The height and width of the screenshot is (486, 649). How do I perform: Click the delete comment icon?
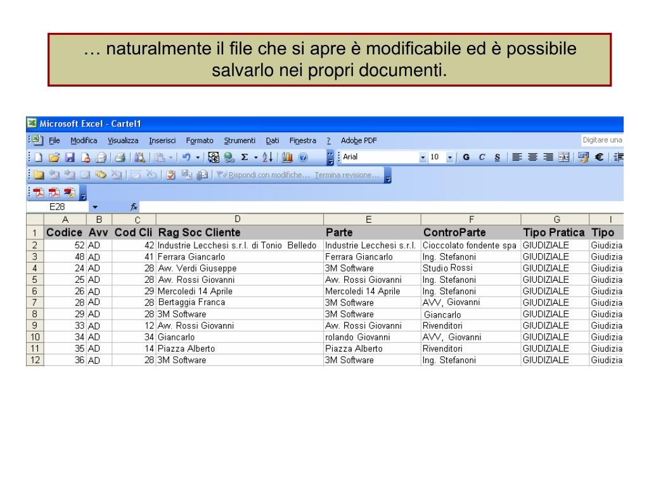coord(117,175)
